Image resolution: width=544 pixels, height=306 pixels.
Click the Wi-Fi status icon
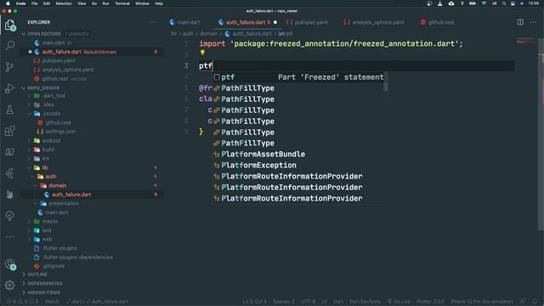click(x=484, y=3)
